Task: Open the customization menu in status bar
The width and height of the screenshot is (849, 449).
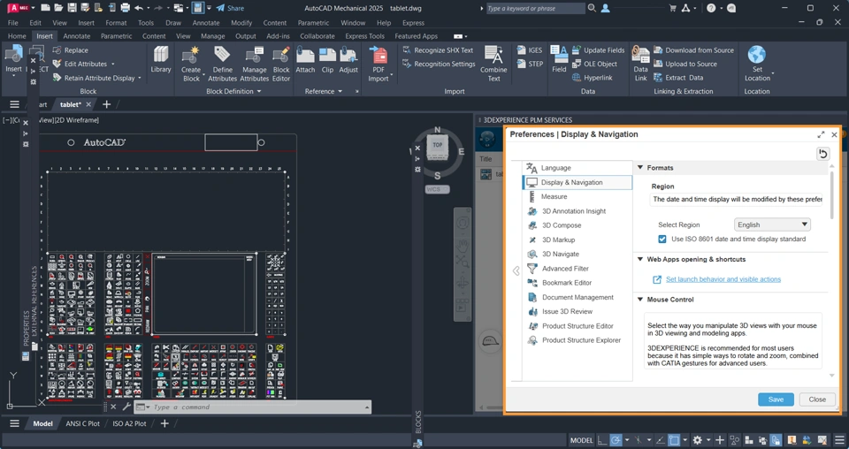Action: tap(840, 440)
